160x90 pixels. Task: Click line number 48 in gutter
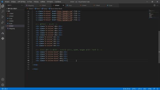28,60
